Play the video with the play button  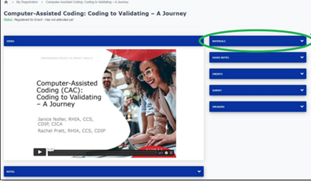40,152
